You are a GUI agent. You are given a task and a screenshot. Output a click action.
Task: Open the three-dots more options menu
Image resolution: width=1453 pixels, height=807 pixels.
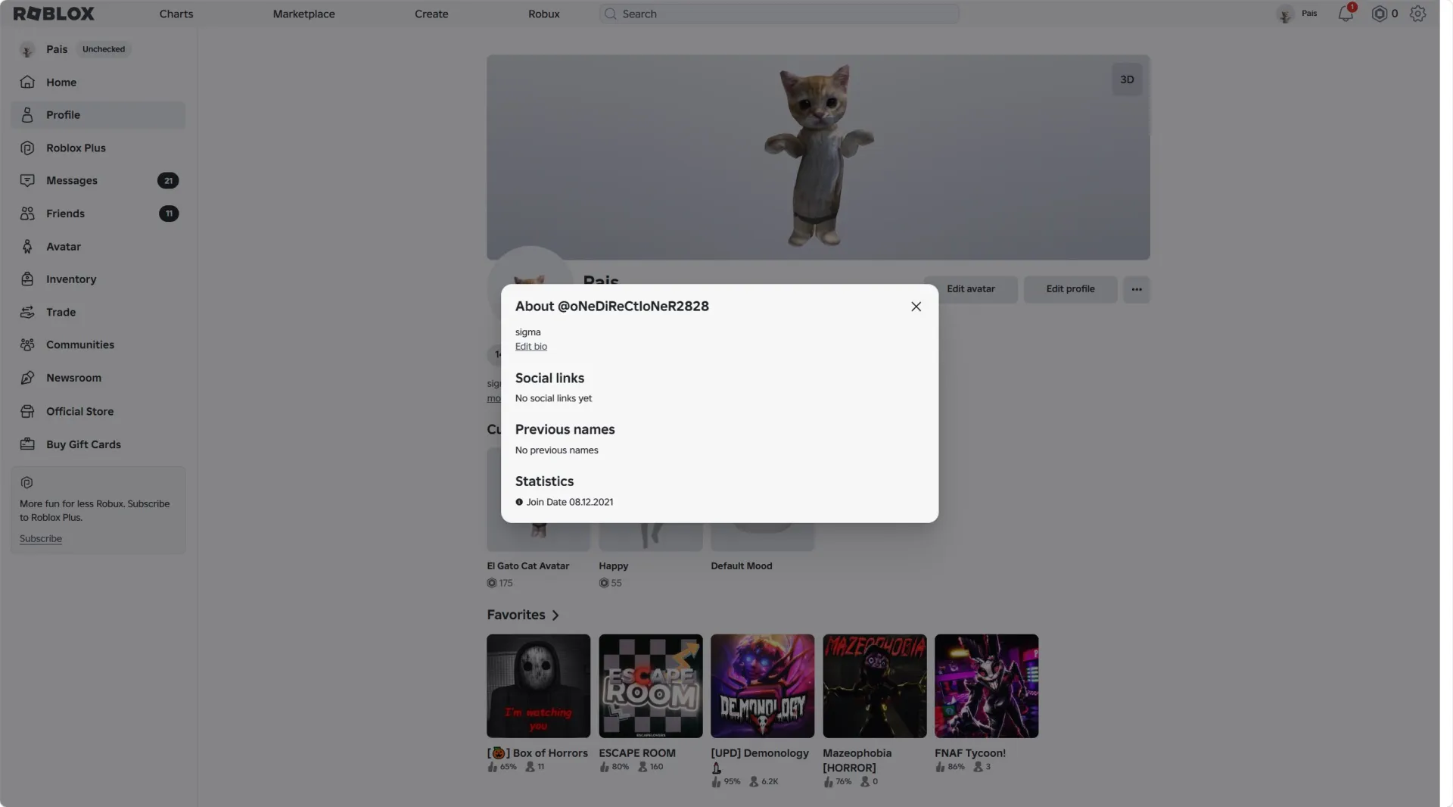(1136, 289)
